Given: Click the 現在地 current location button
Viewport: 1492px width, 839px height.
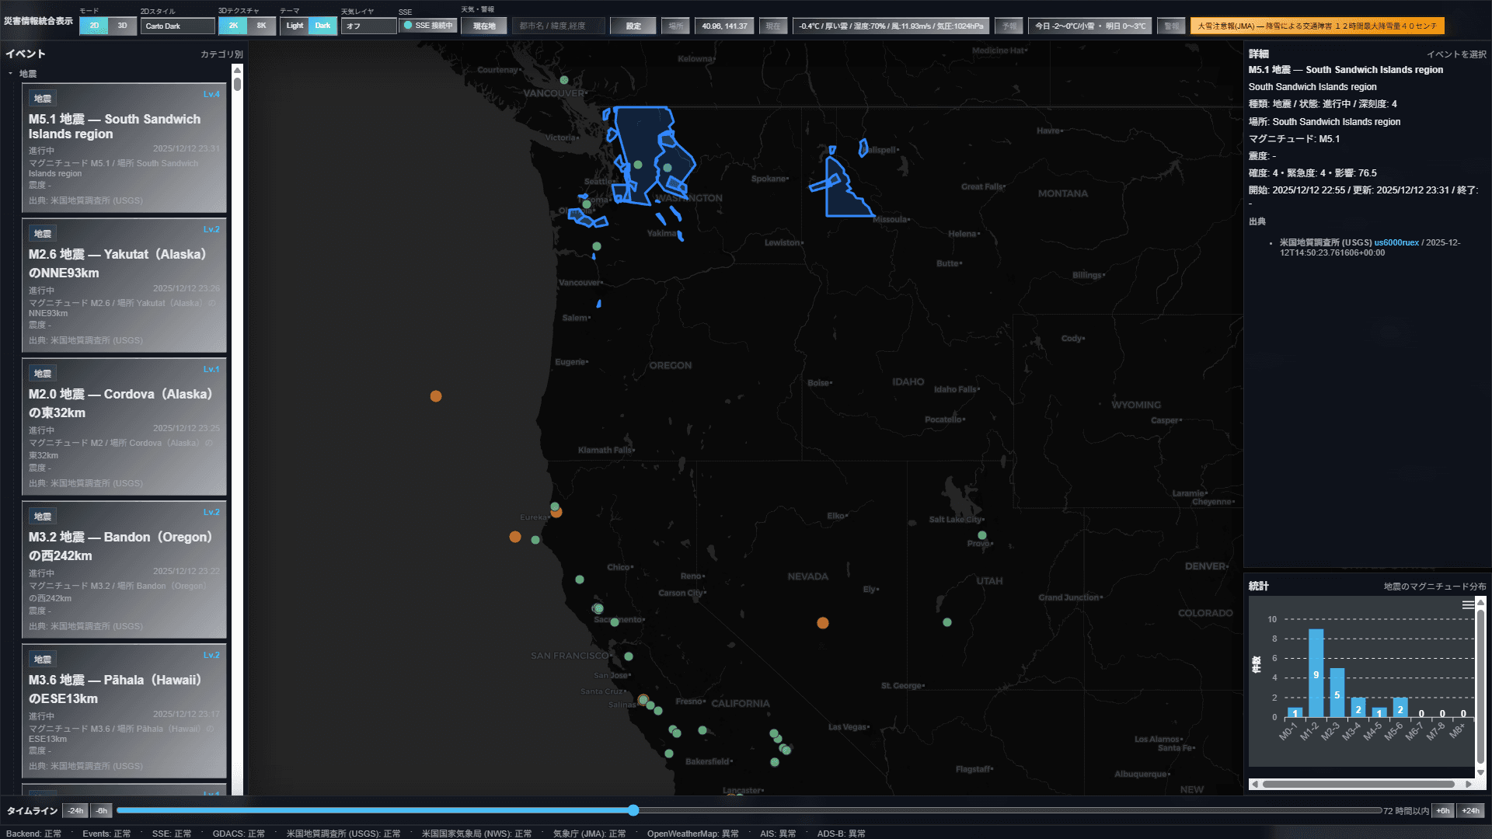Looking at the screenshot, I should point(484,26).
